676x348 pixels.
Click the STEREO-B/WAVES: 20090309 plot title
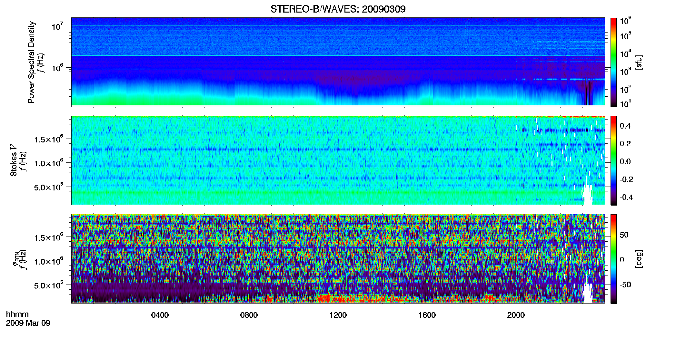(338, 9)
